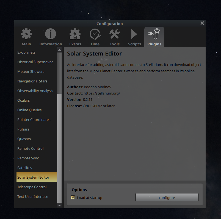Select Telescope Control plugin

point(37,187)
